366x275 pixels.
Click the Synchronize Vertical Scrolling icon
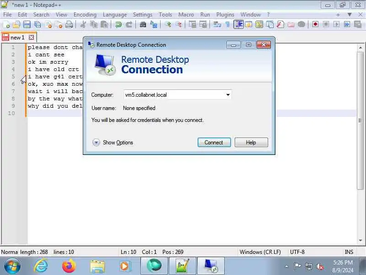[x=192, y=24]
